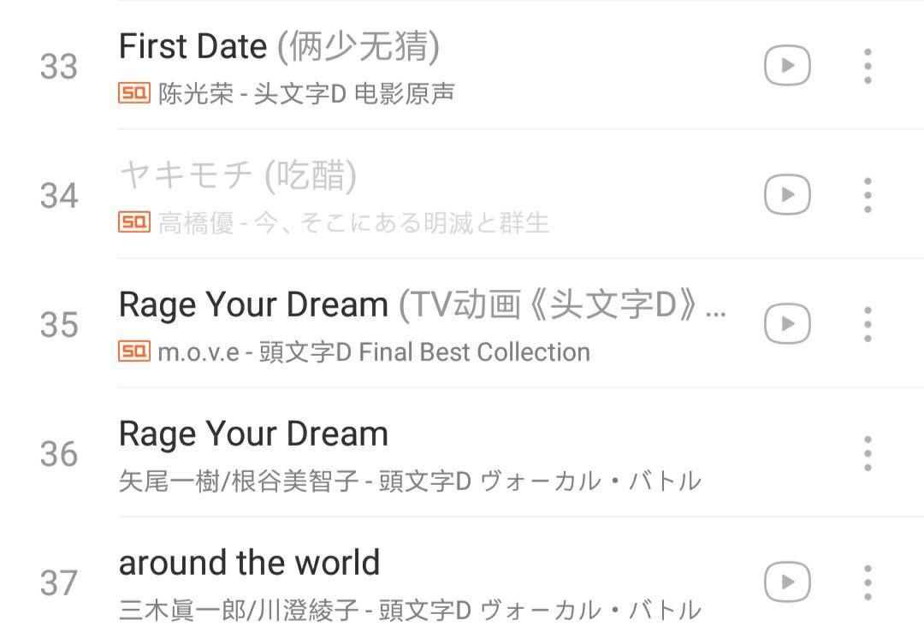924x644 pixels.
Task: Open the context menu for track 36
Action: [x=867, y=452]
